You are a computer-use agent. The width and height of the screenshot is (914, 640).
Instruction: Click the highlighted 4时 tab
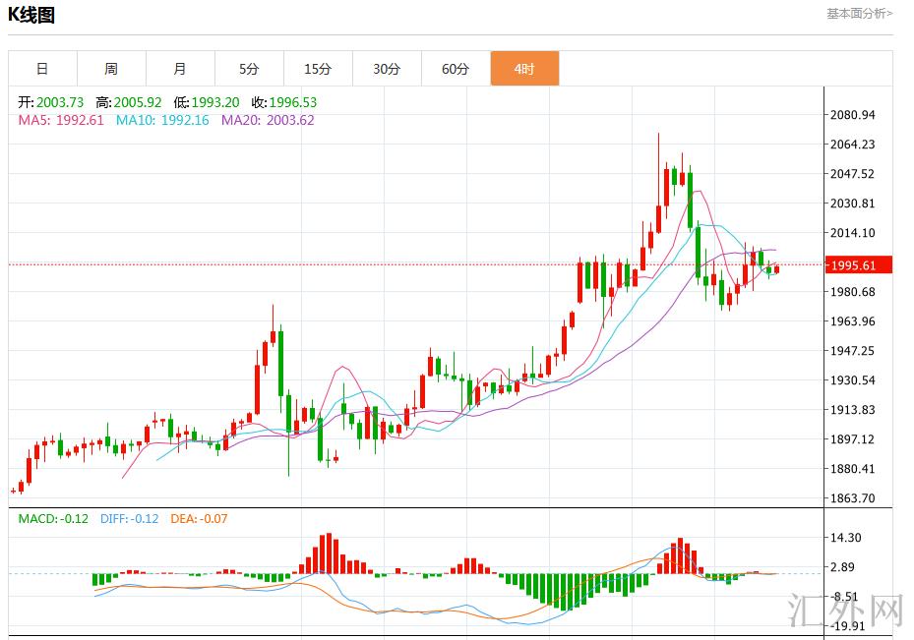[x=524, y=69]
